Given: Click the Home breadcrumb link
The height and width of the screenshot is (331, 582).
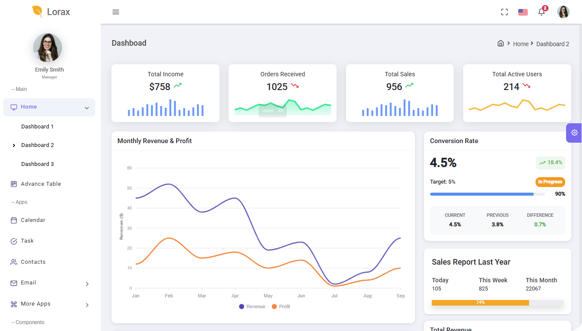Looking at the screenshot, I should point(520,44).
